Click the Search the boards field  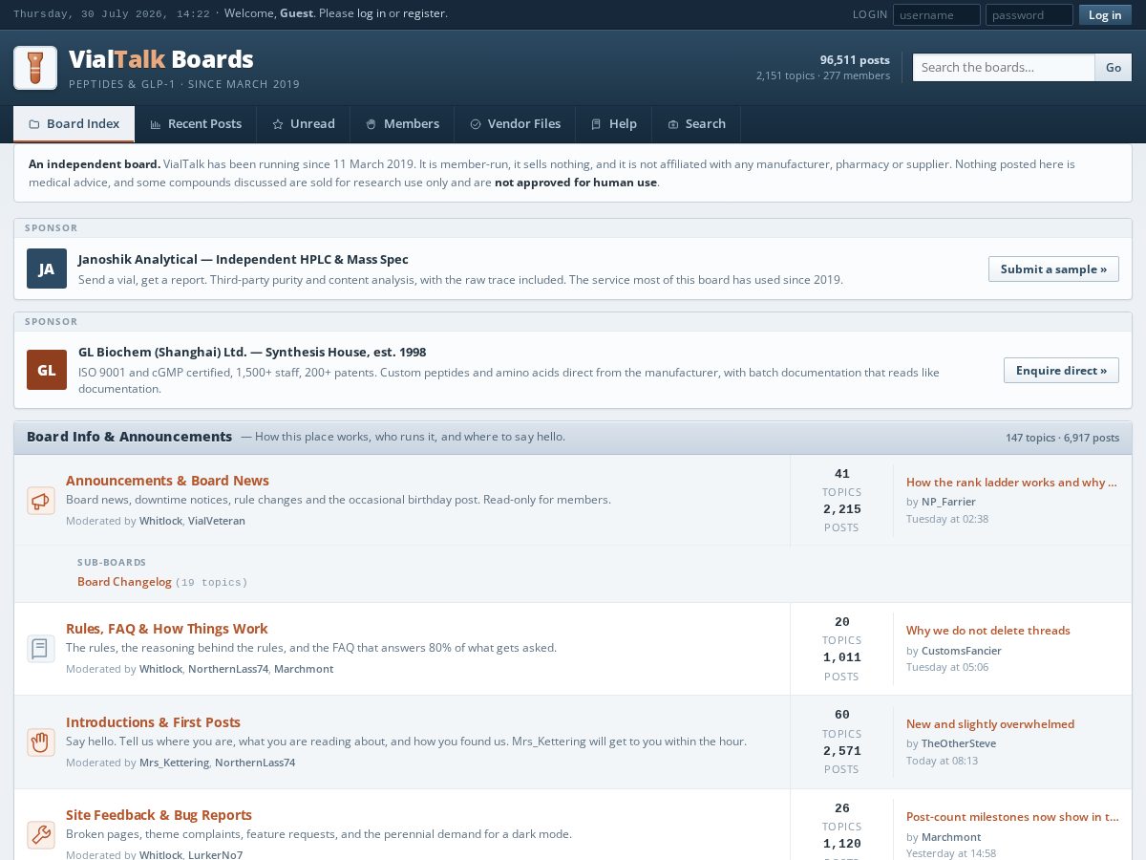[x=1004, y=68]
